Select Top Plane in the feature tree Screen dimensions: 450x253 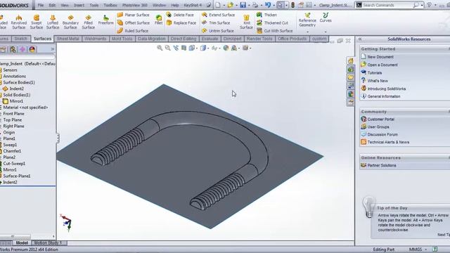pos(13,120)
